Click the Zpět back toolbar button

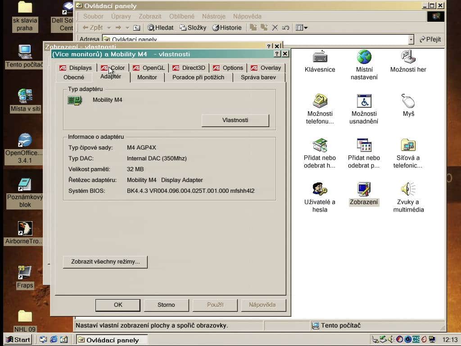(x=93, y=27)
